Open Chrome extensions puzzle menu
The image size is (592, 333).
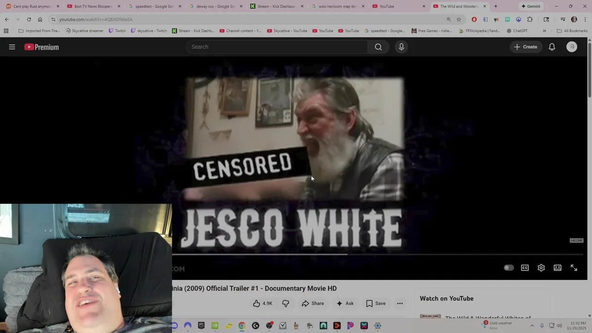[x=530, y=19]
